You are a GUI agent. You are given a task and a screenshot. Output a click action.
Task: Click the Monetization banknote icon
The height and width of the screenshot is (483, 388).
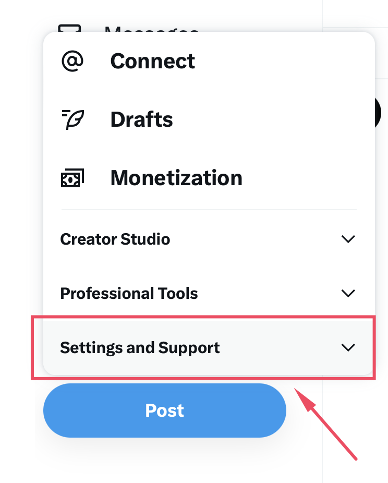pyautogui.click(x=73, y=177)
